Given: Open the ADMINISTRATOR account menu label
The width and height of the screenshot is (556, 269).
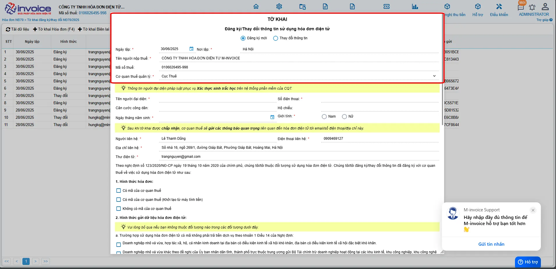Looking at the screenshot, I should (534, 14).
